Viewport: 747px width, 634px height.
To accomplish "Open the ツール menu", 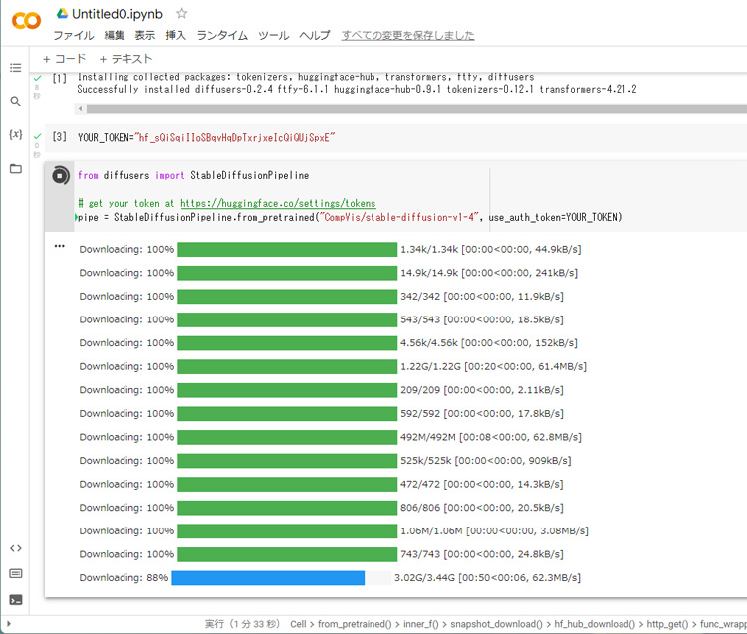I will 274,35.
